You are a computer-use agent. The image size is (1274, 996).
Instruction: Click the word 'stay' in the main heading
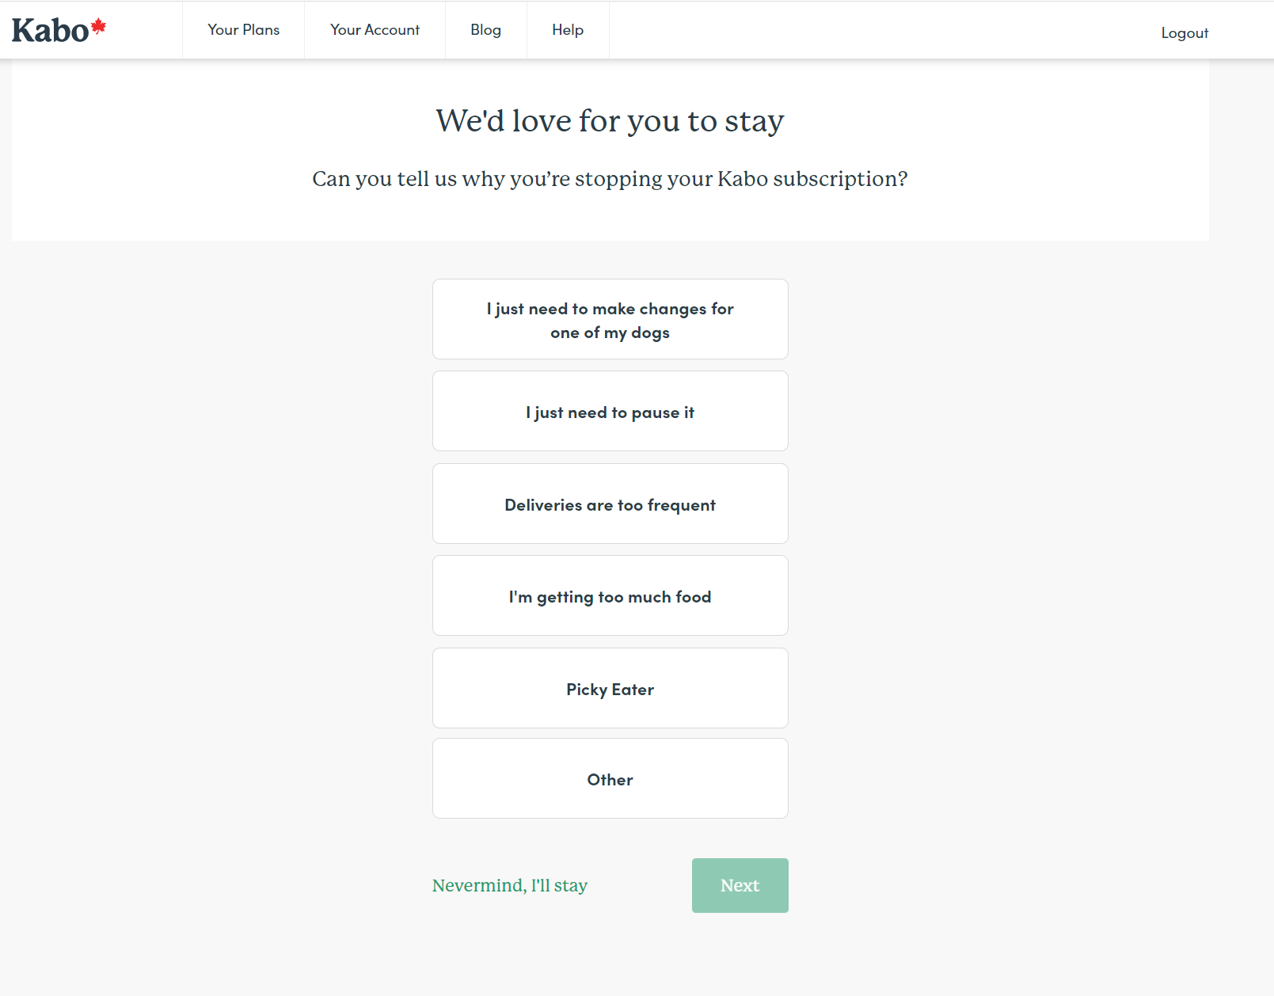coord(754,122)
